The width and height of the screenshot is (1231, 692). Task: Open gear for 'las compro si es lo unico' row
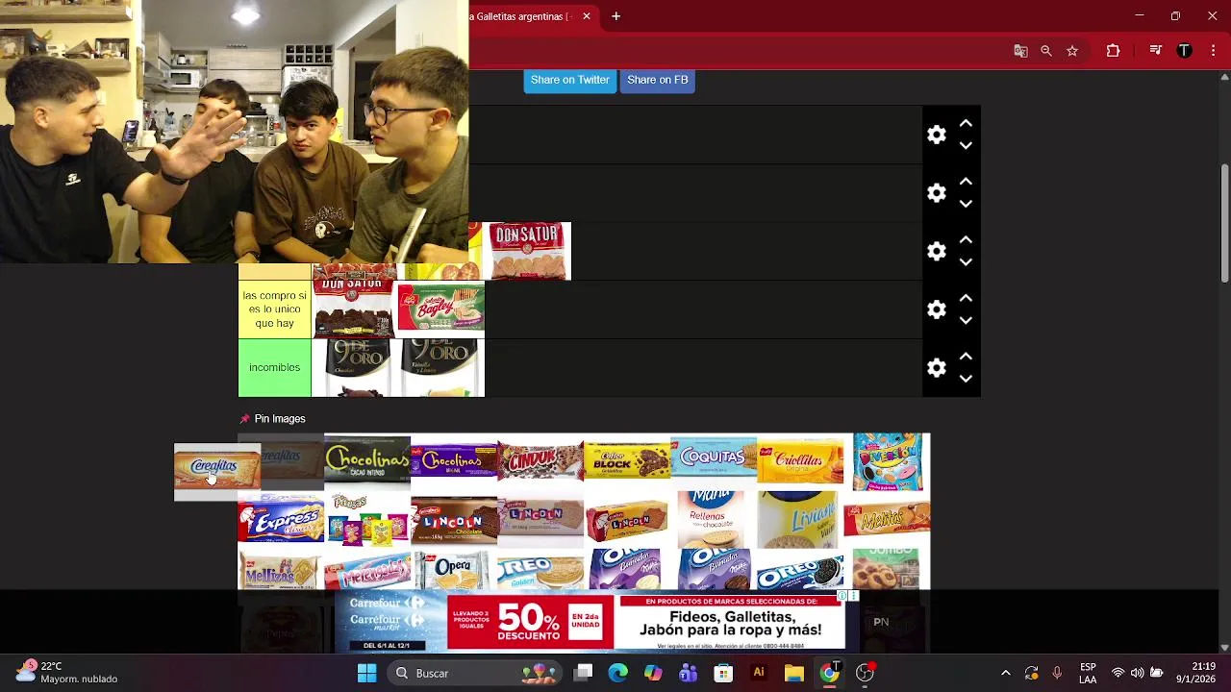pos(937,309)
